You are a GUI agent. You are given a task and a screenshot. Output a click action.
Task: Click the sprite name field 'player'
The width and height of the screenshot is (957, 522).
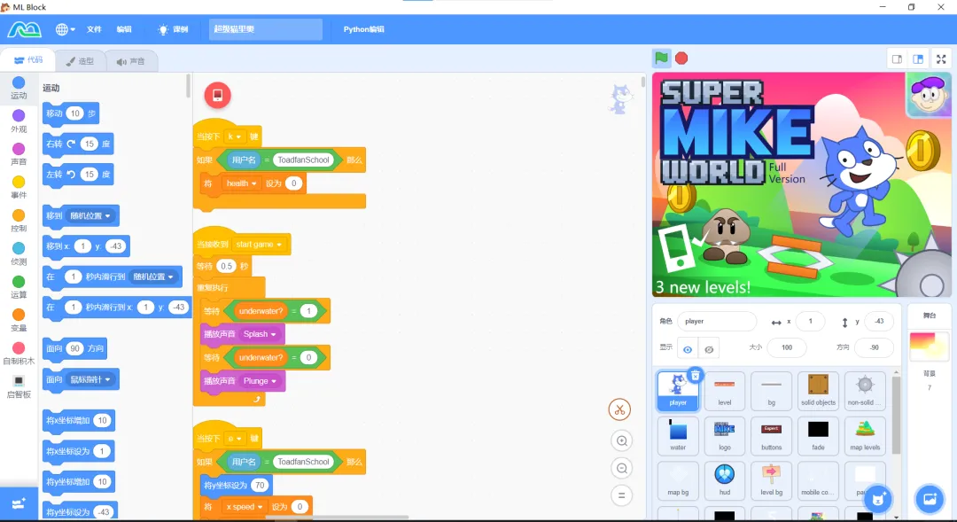(x=717, y=321)
